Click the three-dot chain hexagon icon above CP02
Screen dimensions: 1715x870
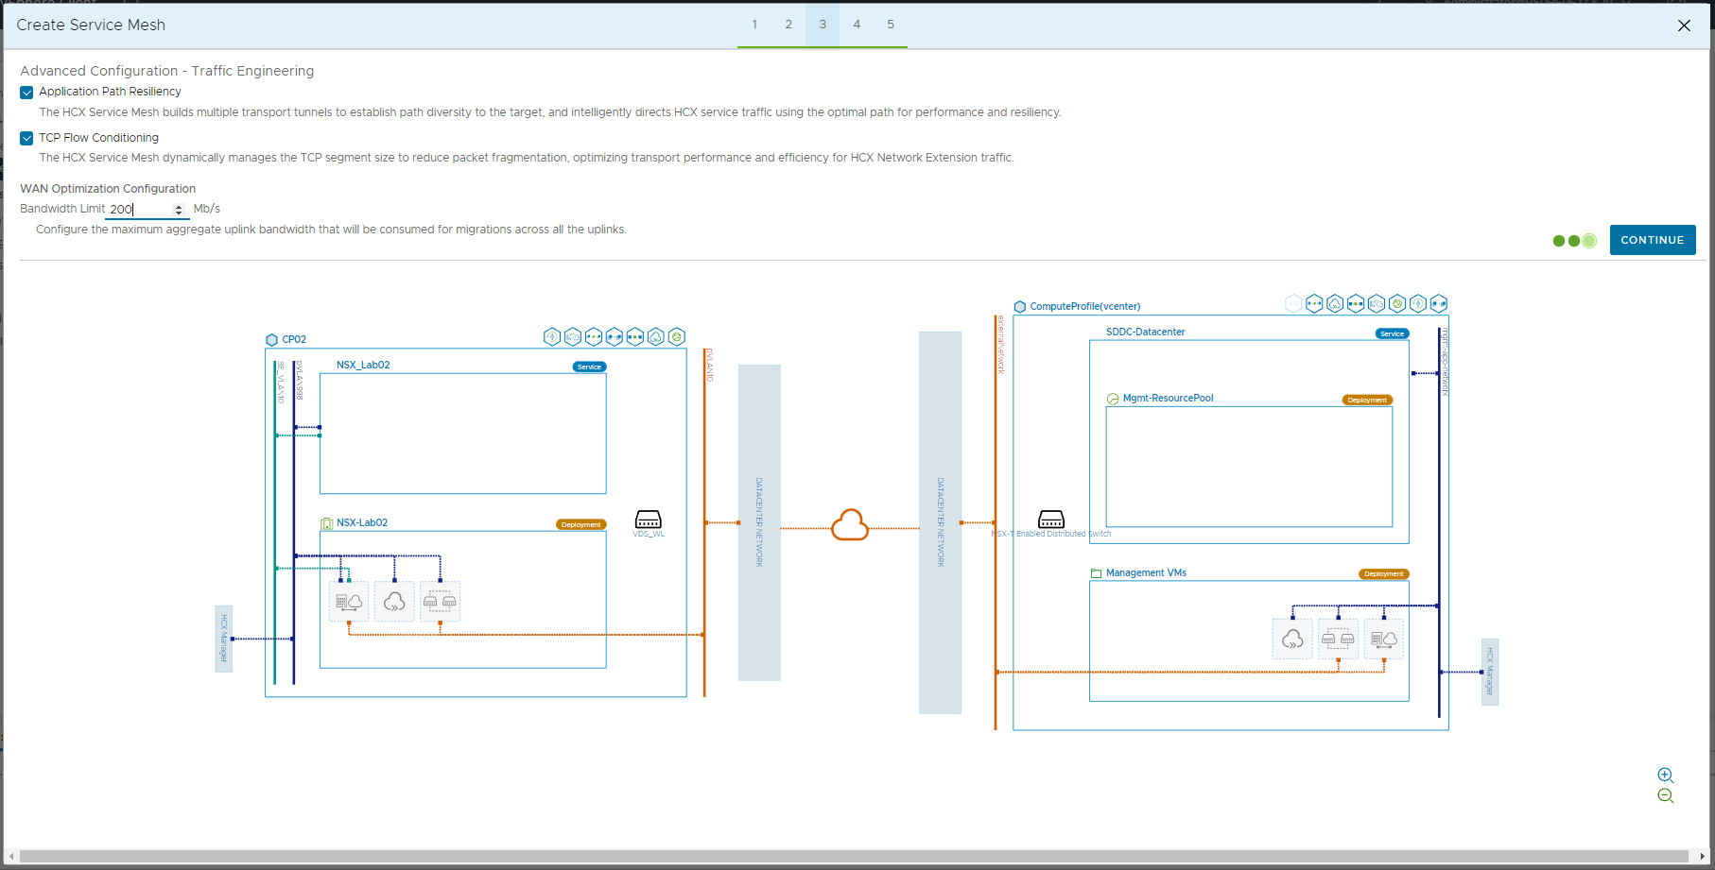click(x=594, y=336)
